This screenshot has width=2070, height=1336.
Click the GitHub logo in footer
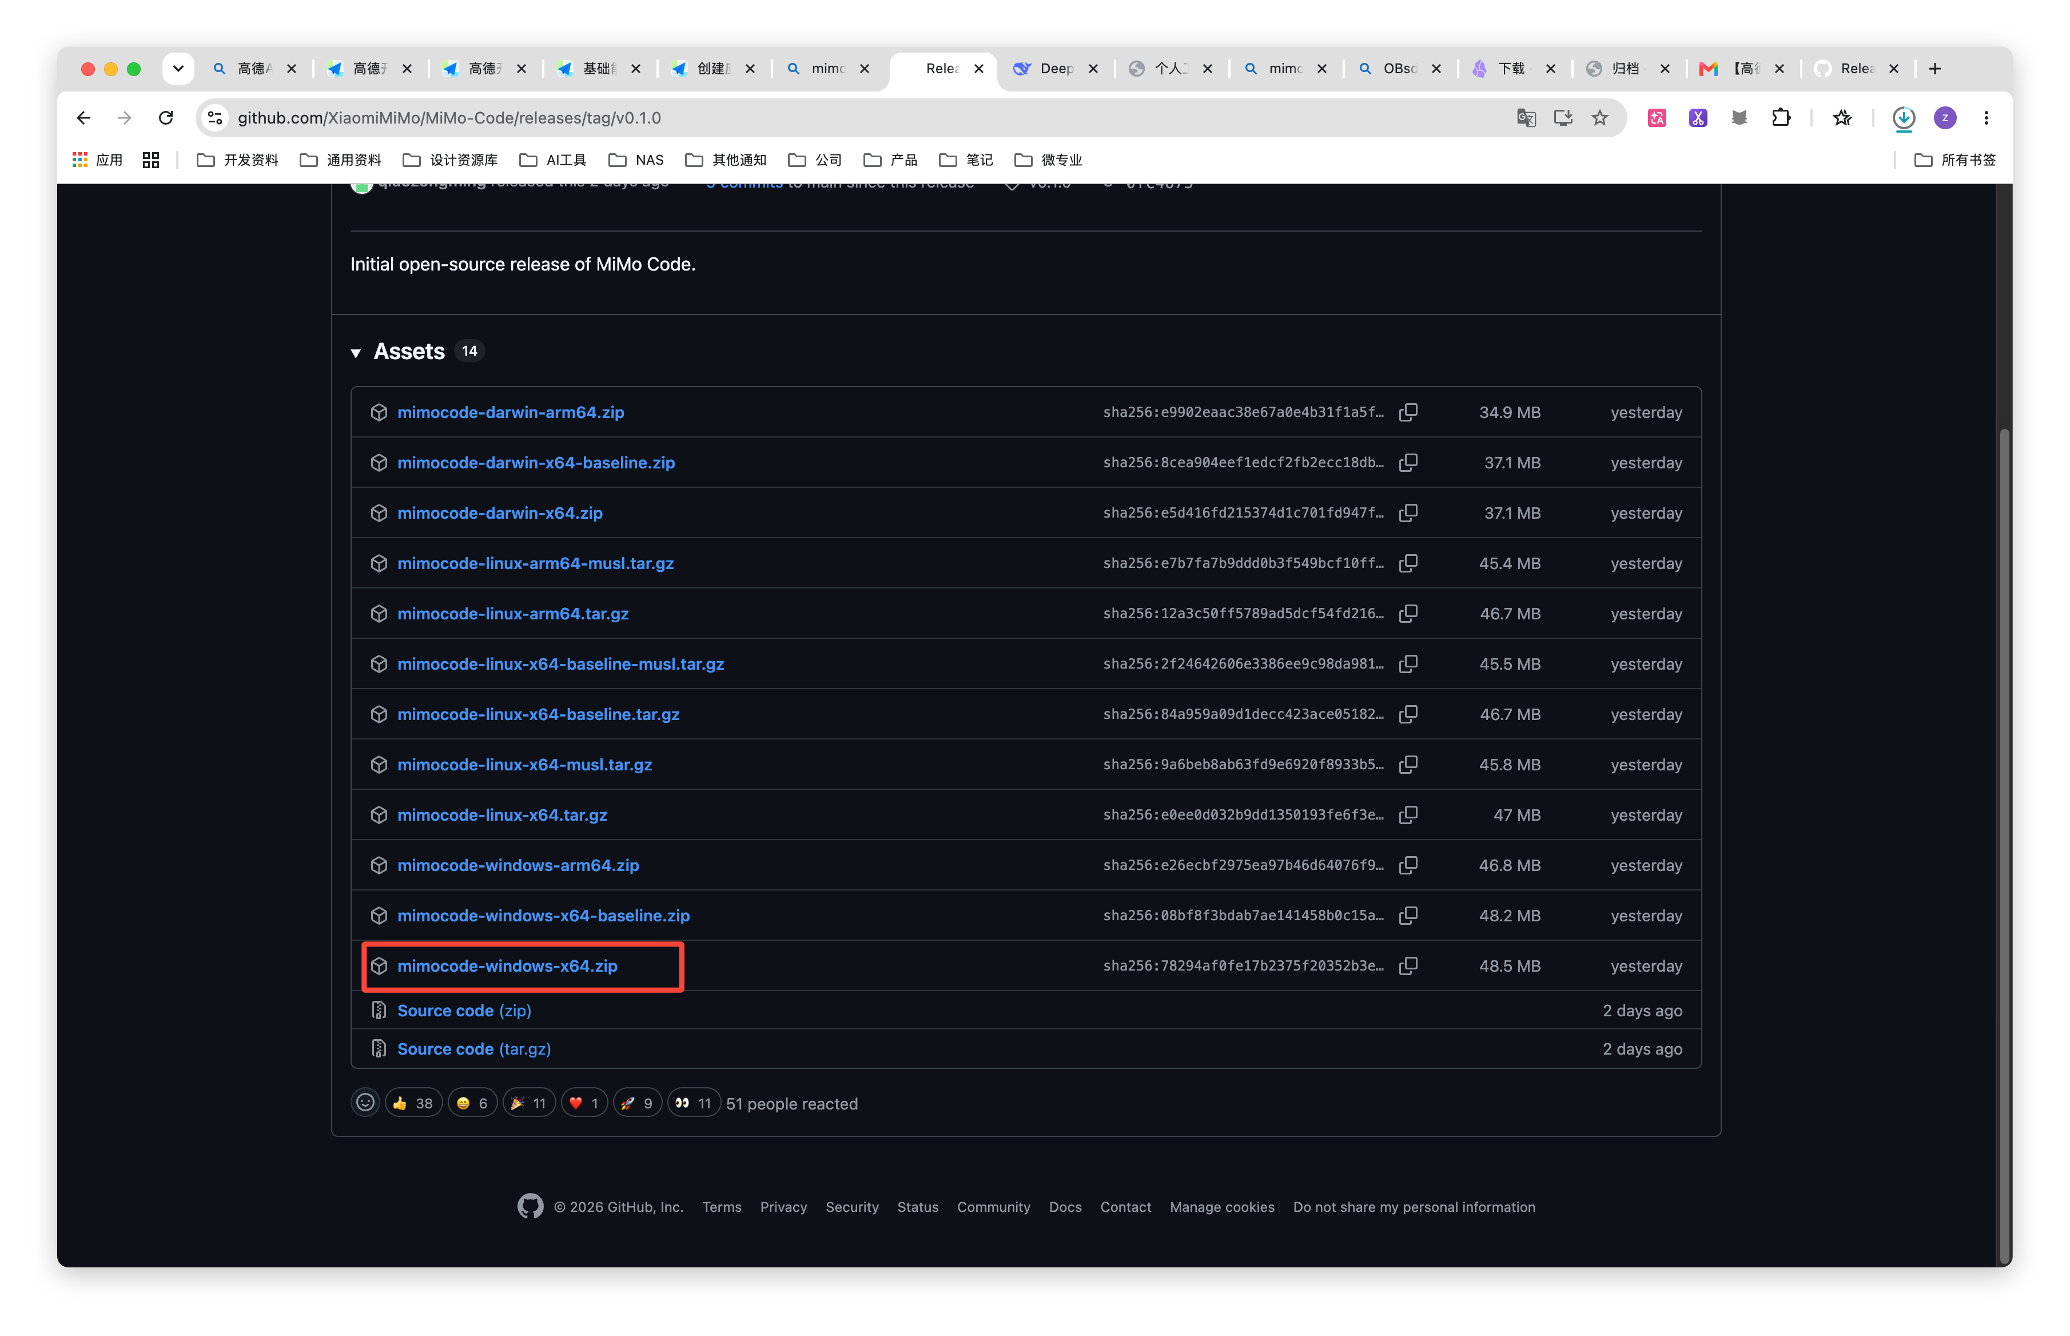(530, 1207)
